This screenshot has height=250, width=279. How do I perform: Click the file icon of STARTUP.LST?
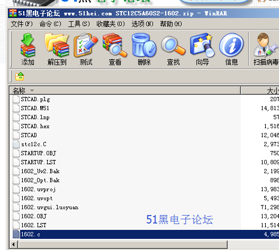click(x=16, y=162)
